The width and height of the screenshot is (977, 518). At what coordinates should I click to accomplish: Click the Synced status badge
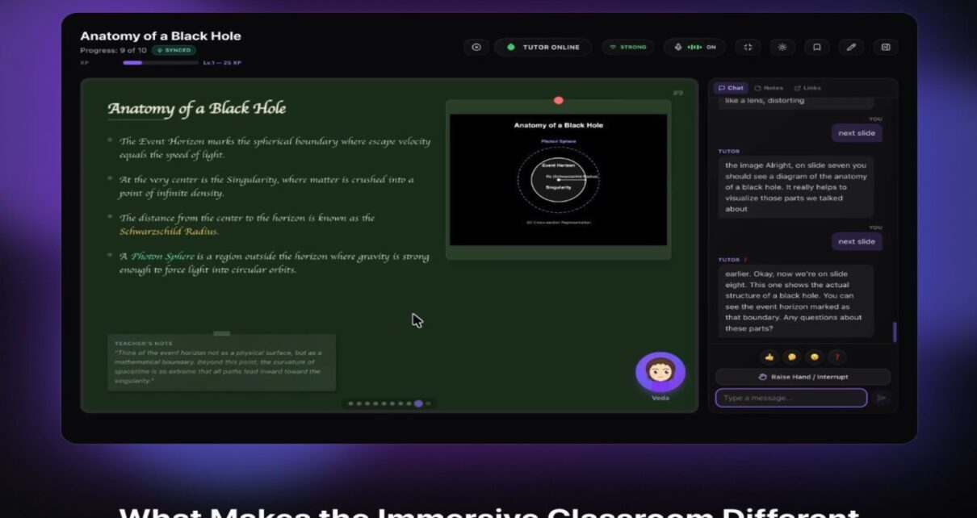pos(174,50)
